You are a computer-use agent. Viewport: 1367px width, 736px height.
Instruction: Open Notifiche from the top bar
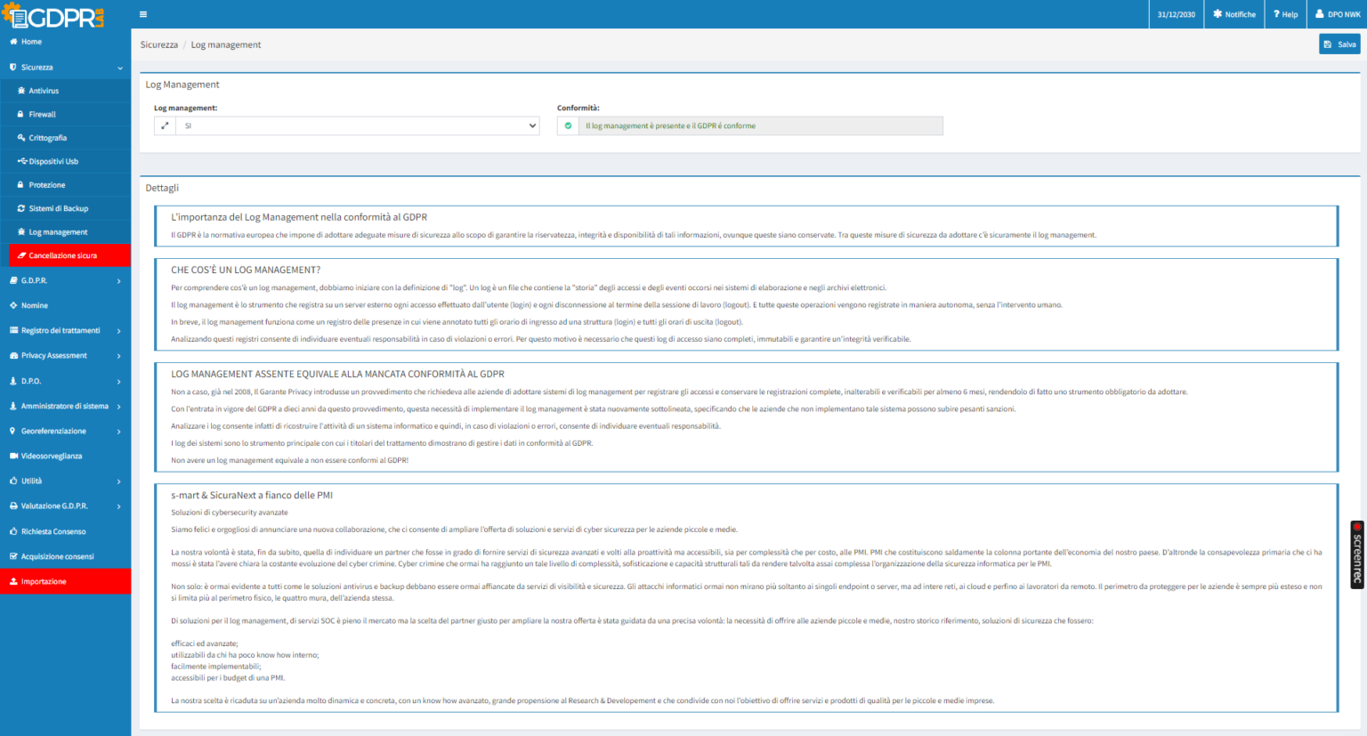[1234, 13]
